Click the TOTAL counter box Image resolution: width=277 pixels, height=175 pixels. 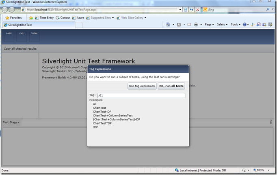pyautogui.click(x=34, y=36)
